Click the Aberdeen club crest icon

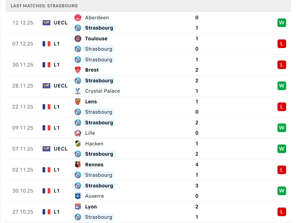tap(78, 18)
